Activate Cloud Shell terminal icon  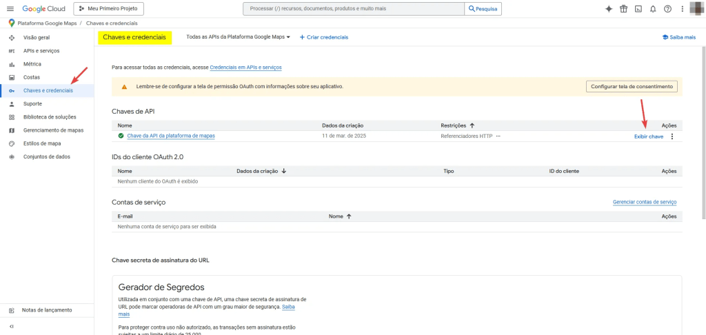click(638, 9)
